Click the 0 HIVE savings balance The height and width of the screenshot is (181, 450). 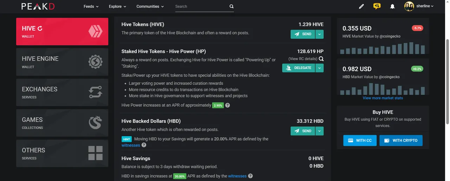point(316,158)
